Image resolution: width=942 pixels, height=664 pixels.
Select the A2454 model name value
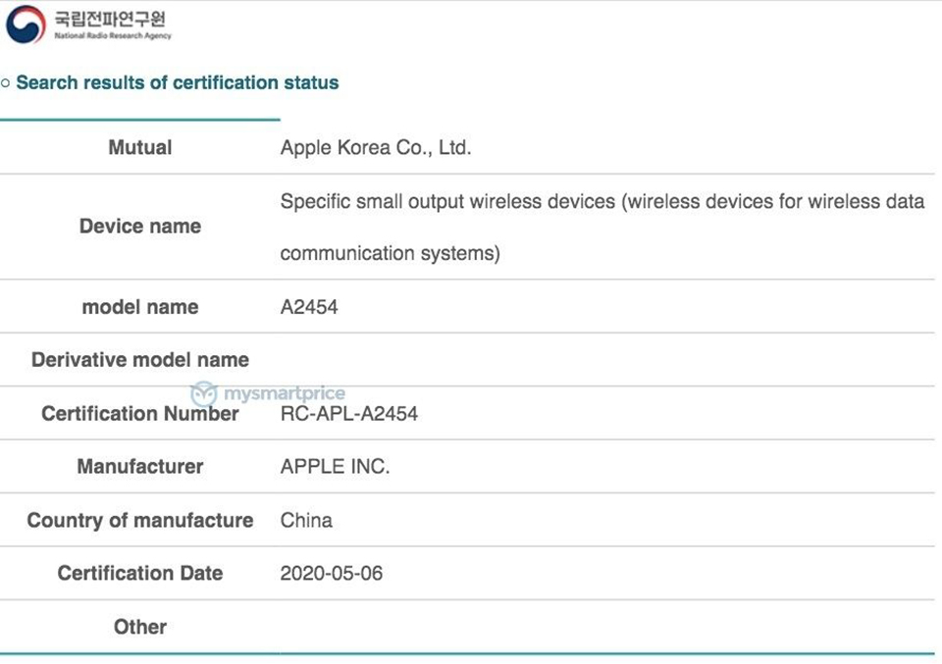(309, 307)
